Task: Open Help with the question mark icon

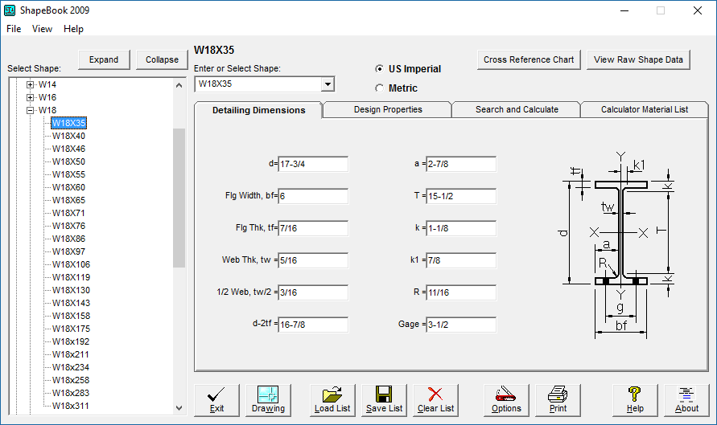Action: [635, 400]
